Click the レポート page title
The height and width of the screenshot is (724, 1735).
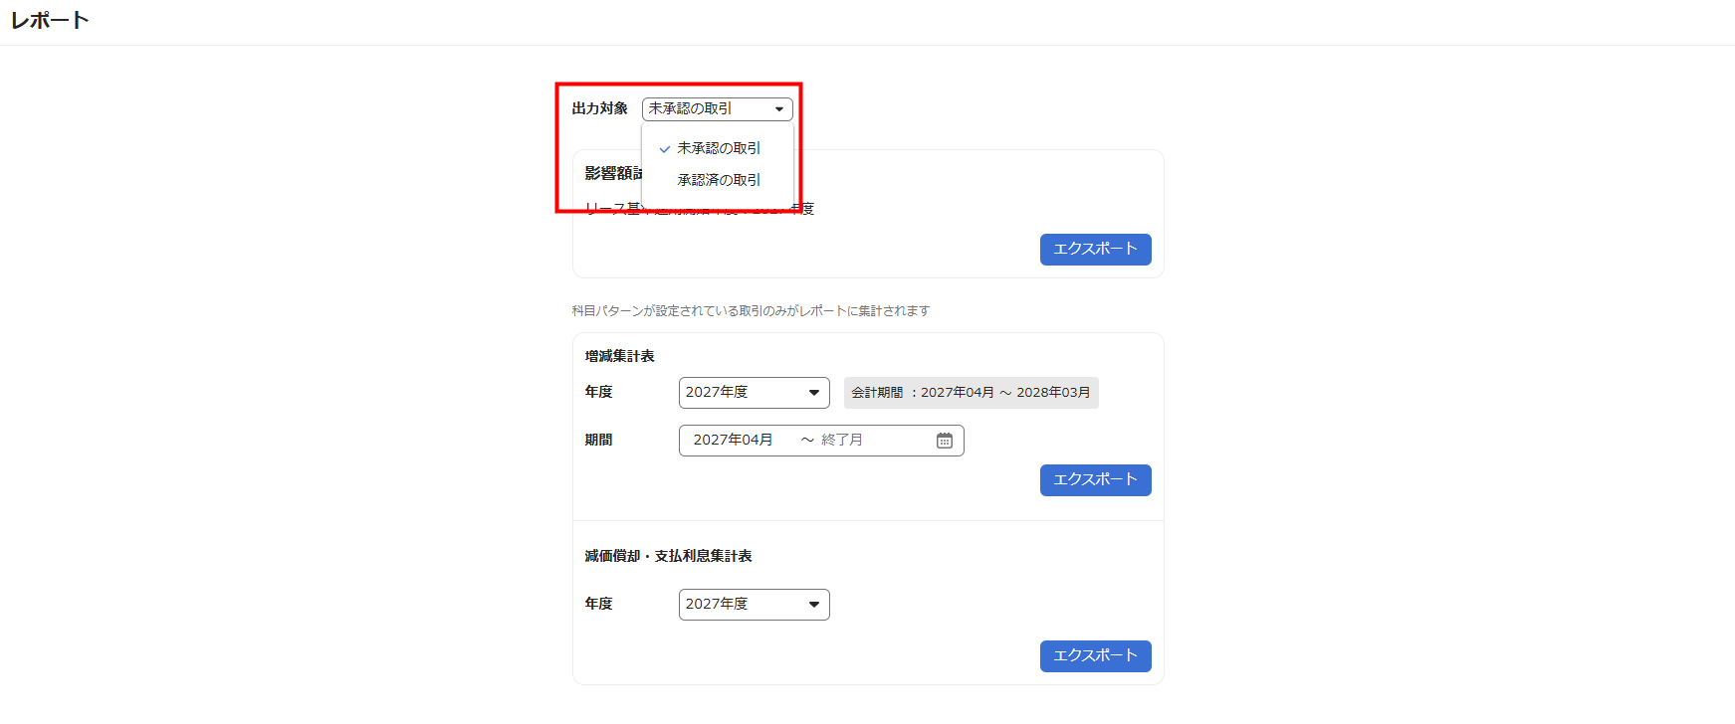tap(50, 21)
